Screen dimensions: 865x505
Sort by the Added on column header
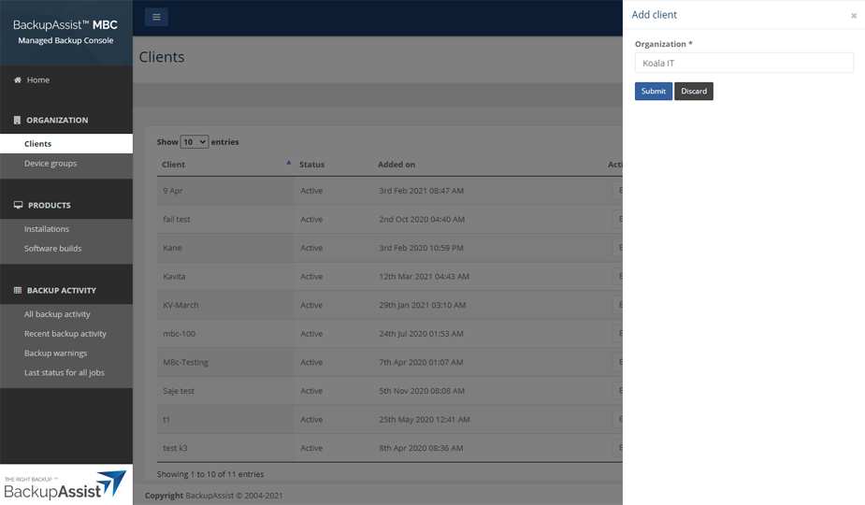396,165
